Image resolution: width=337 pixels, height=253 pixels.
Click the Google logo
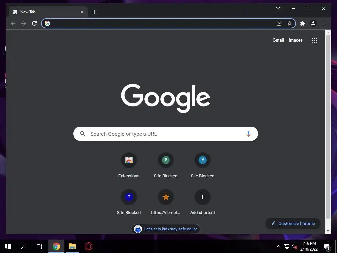point(166,98)
